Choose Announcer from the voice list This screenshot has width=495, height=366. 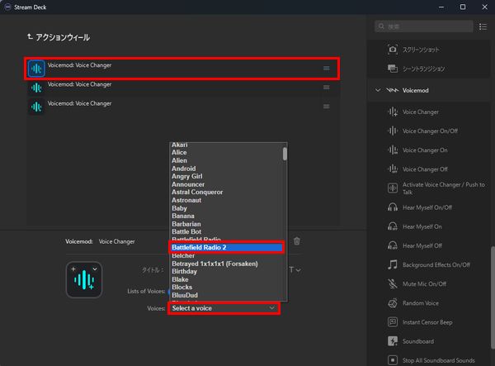[188, 184]
